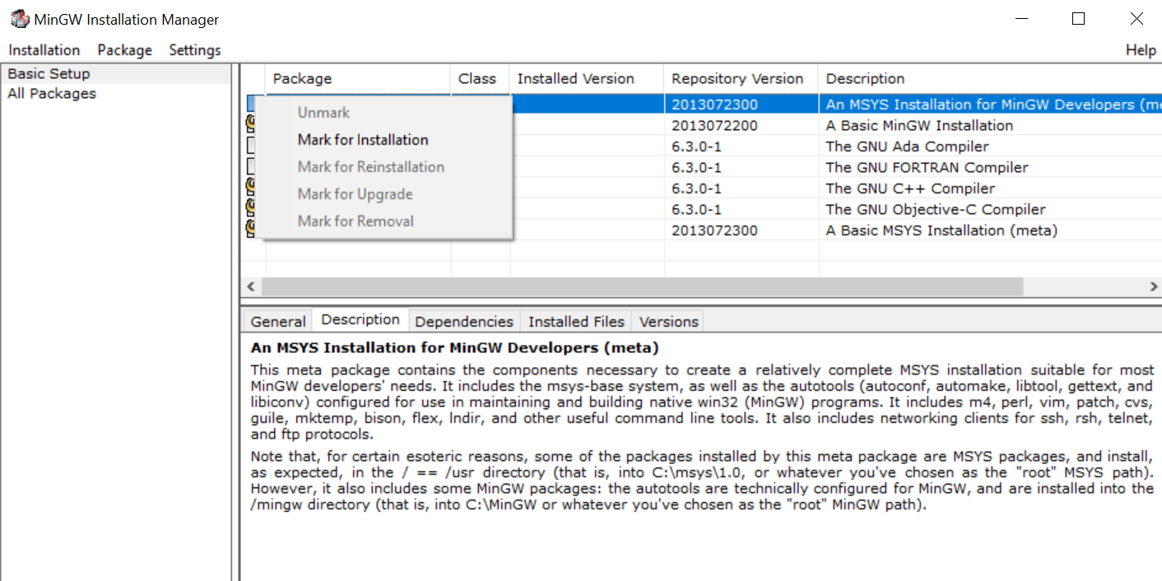The width and height of the screenshot is (1162, 581).
Task: Click the package list scroll-right arrow
Action: point(1152,286)
